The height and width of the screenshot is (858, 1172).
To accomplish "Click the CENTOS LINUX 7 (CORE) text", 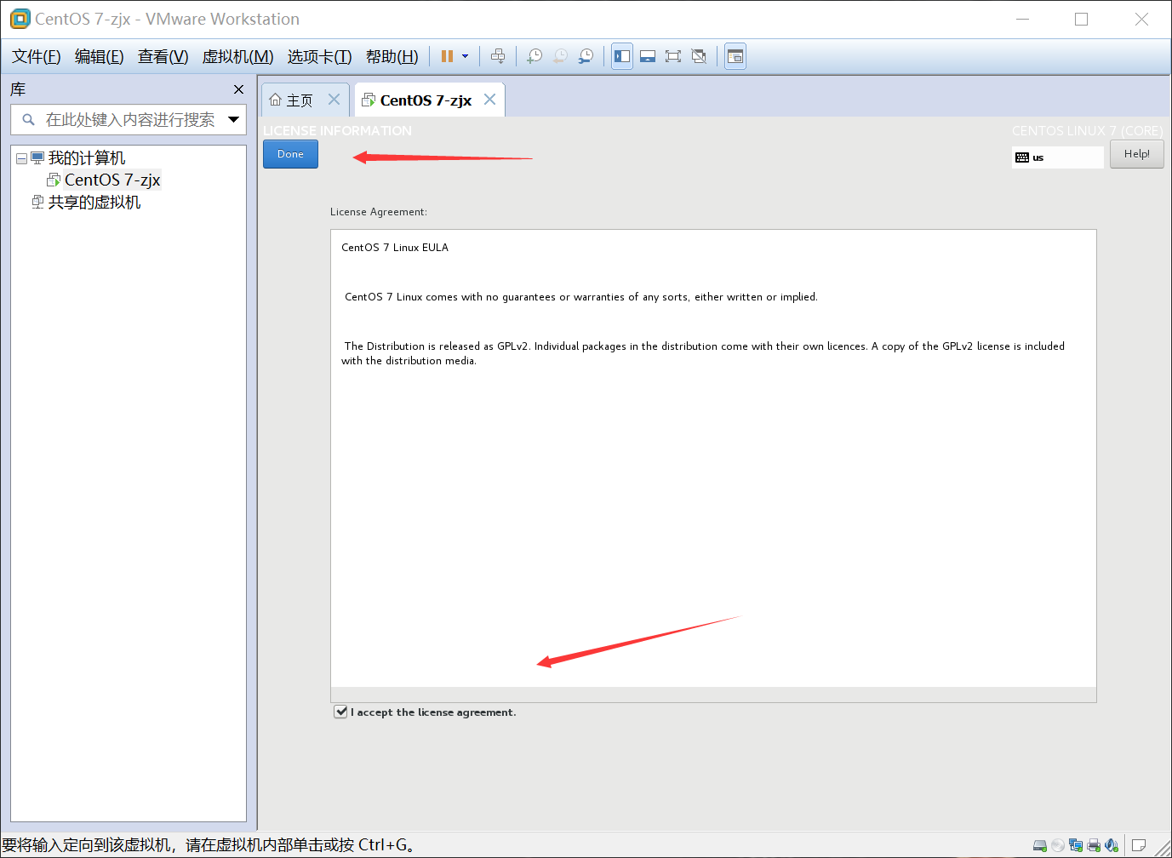I will (1087, 130).
